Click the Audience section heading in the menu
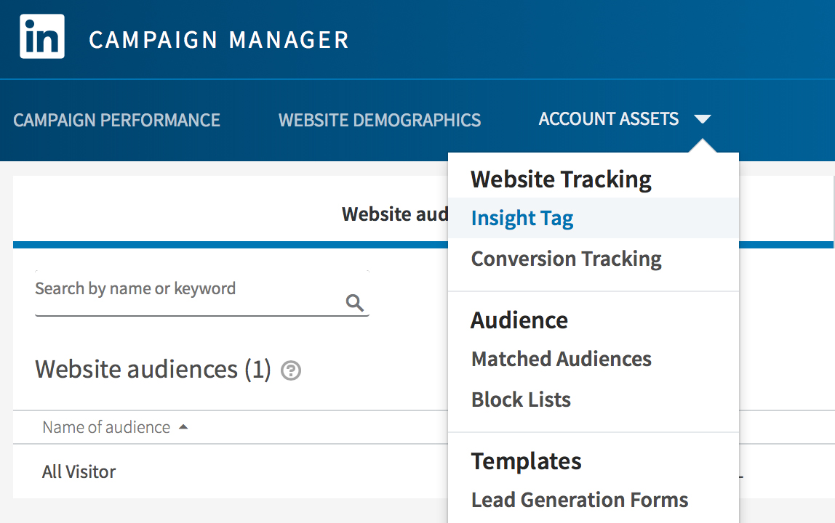Viewport: 835px width, 523px height. point(519,320)
